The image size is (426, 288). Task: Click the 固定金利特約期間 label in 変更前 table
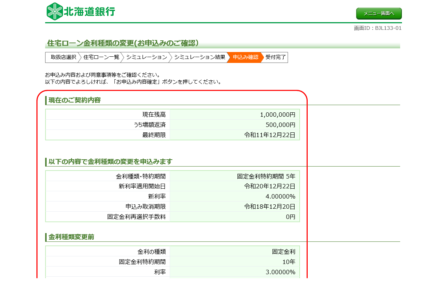click(x=142, y=262)
